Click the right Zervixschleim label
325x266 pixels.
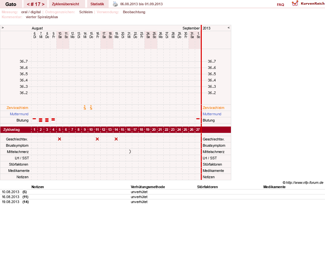tap(213, 108)
